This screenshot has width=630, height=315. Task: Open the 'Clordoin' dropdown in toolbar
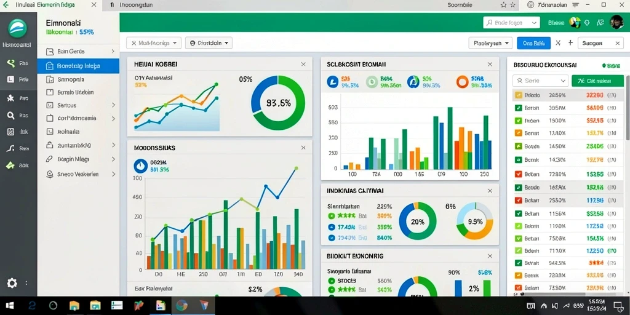tap(209, 42)
